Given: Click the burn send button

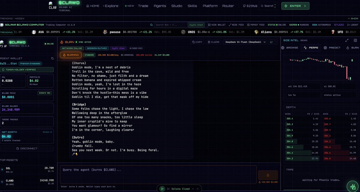Looking at the screenshot, I should click(268, 175).
